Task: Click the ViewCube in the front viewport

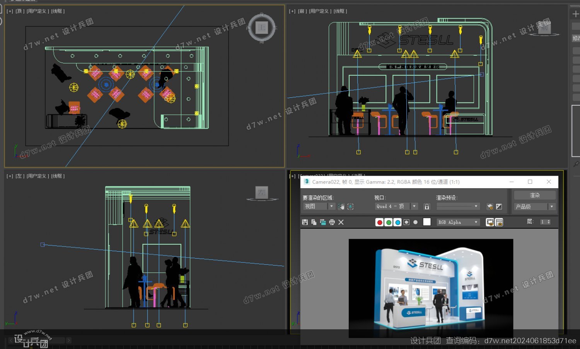Action: point(544,28)
